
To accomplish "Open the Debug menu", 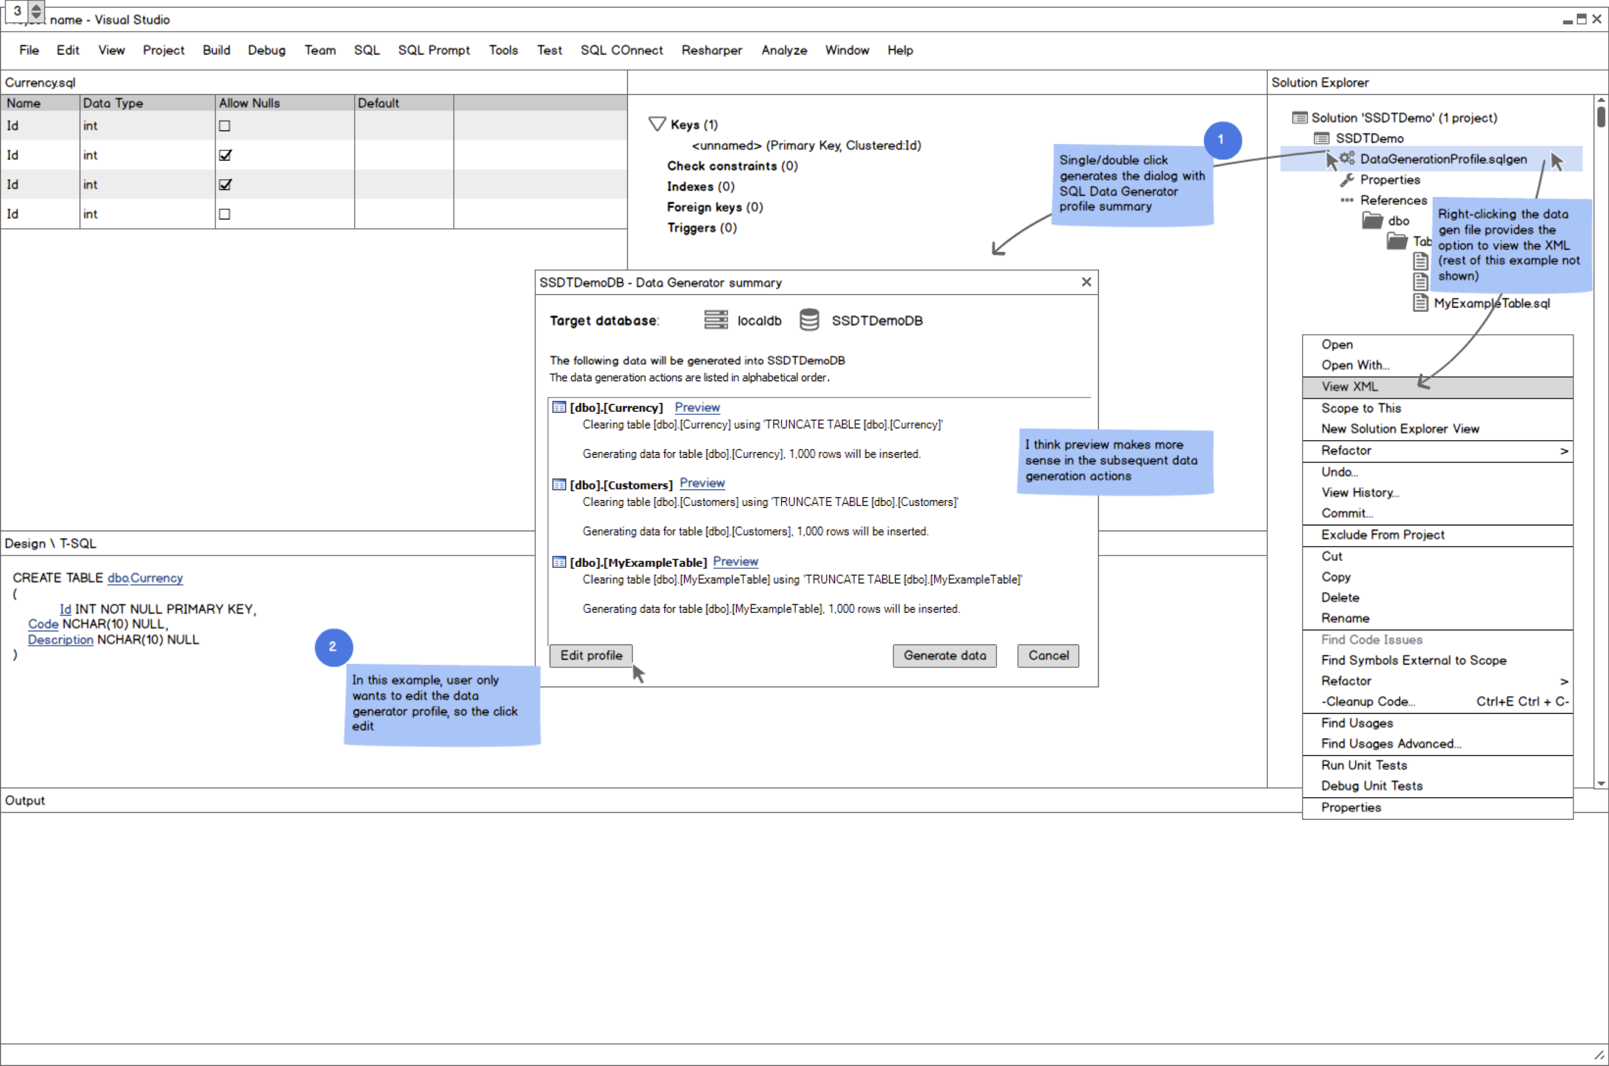I will click(267, 50).
